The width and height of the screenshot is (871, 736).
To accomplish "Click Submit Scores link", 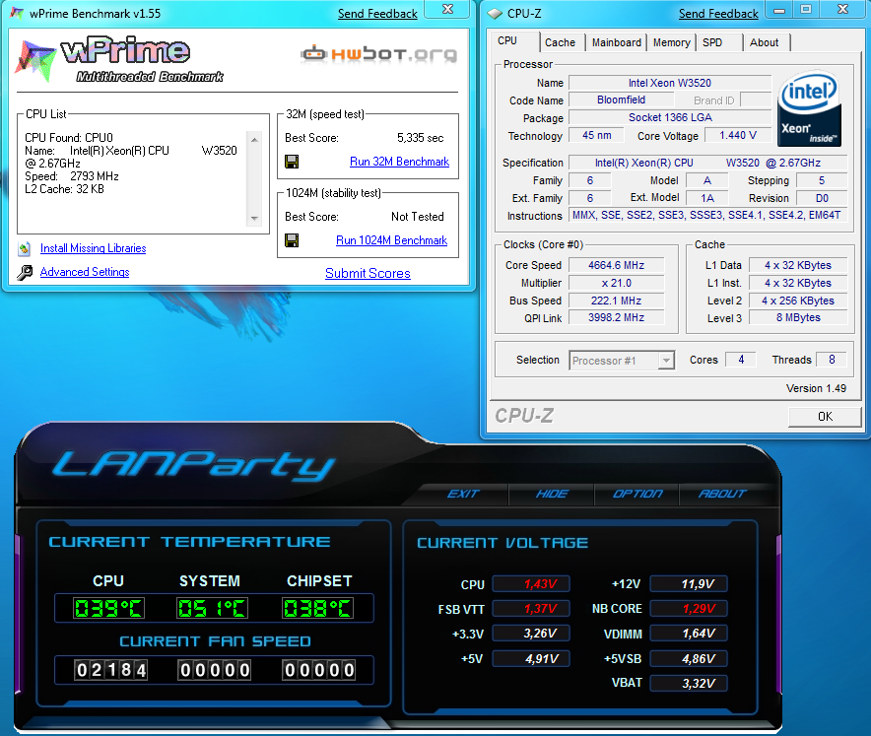I will (x=368, y=273).
